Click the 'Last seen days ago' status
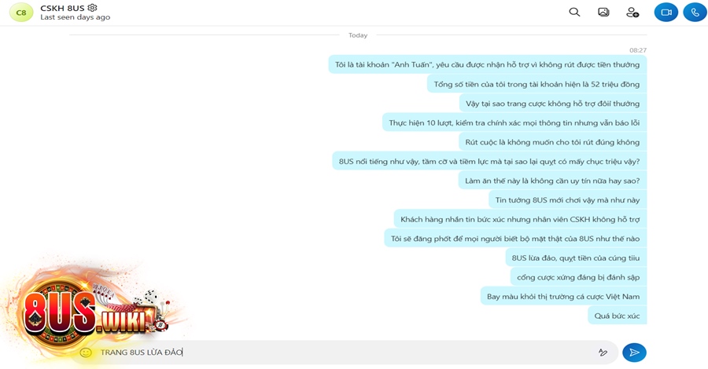Screen dimensions: 708x369 click(75, 17)
